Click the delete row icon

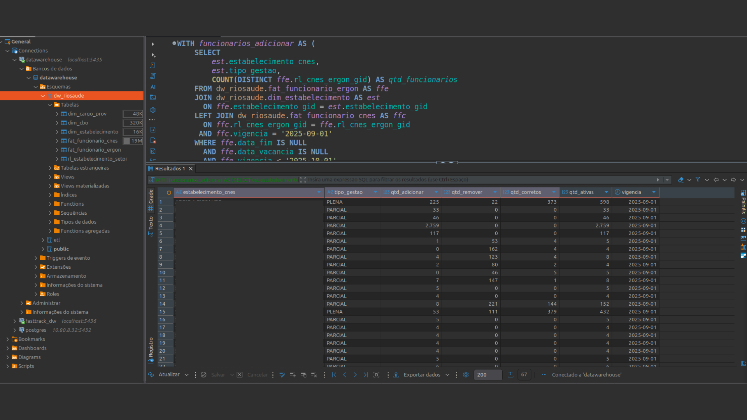tap(314, 375)
